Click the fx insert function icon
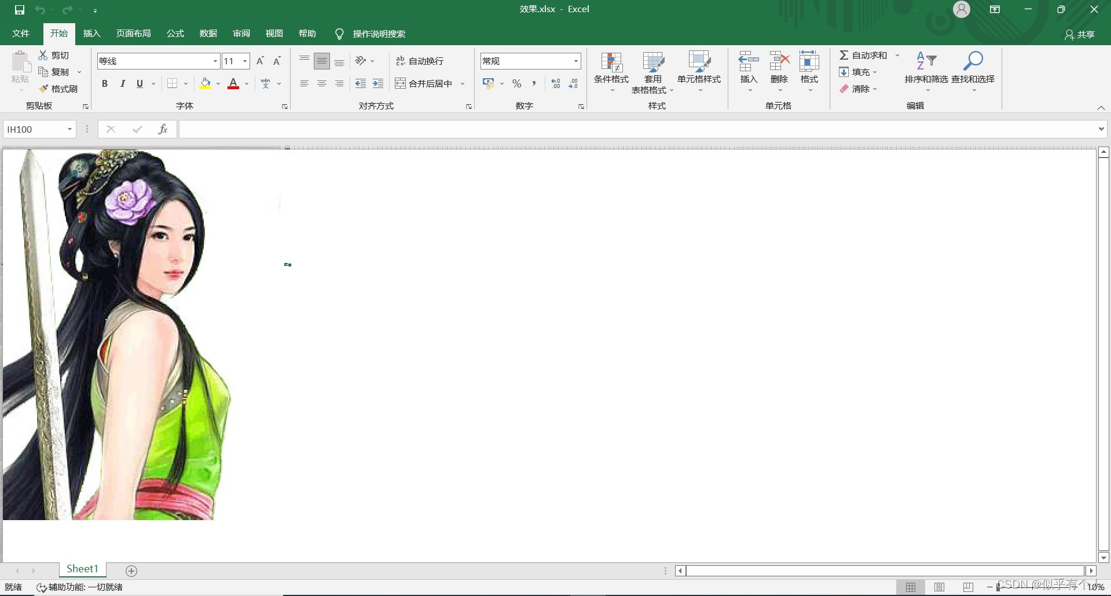The width and height of the screenshot is (1111, 596). (163, 129)
